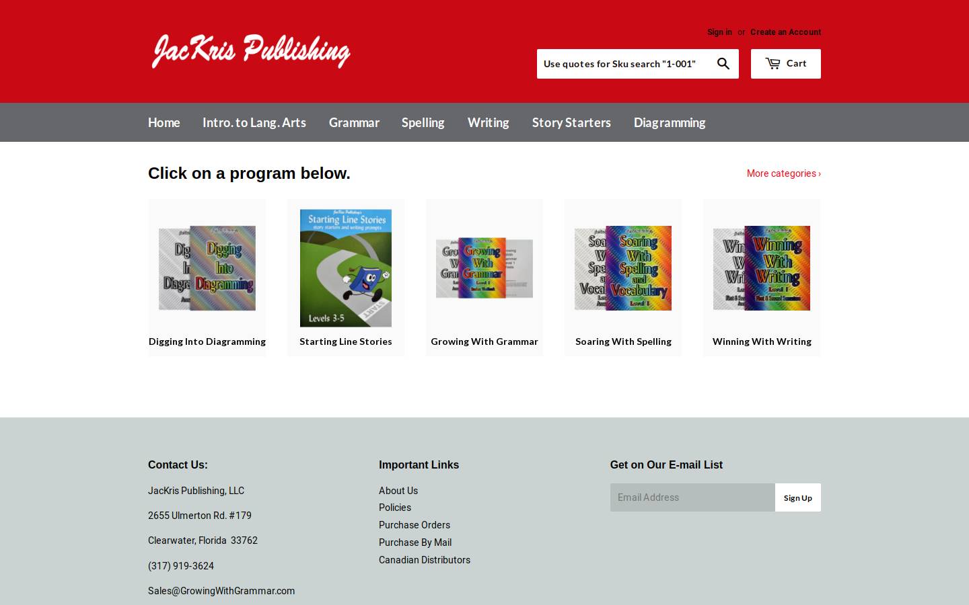Open the Soaring With Spelling book image
This screenshot has width=969, height=605.
[x=623, y=268]
